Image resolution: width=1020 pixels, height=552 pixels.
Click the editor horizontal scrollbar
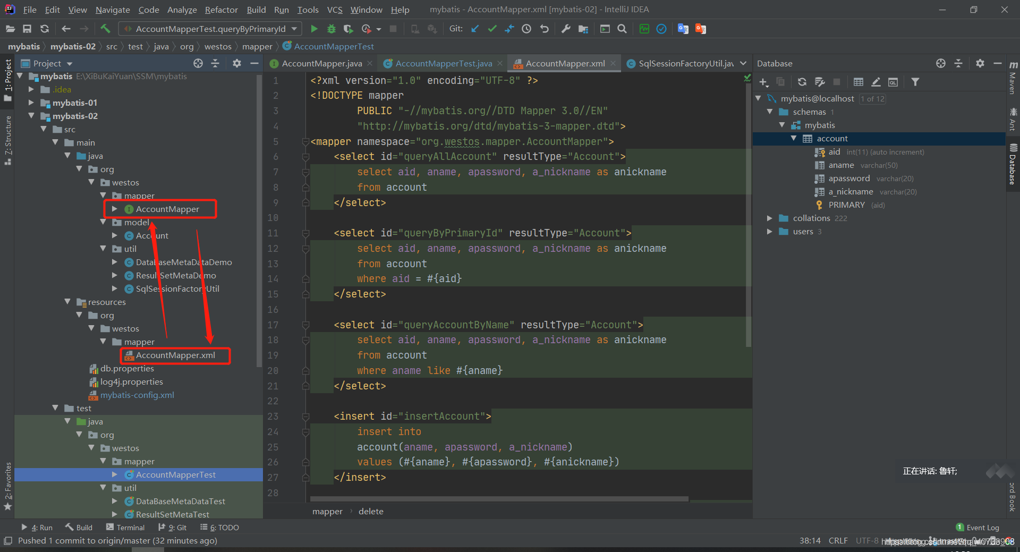tap(499, 499)
